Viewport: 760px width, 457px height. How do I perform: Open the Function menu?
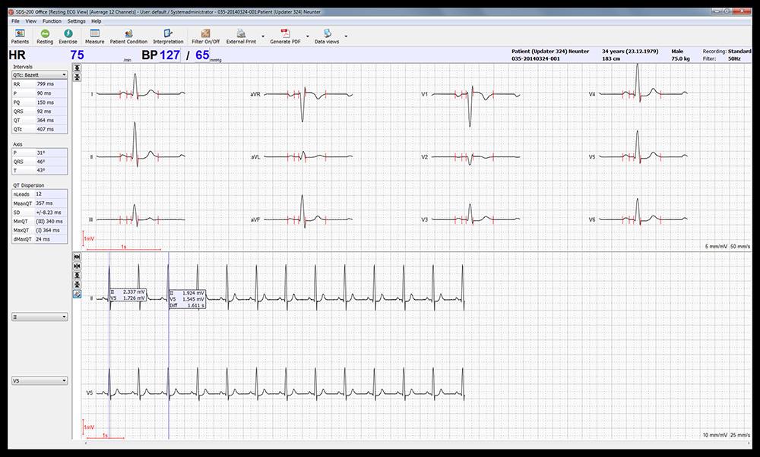52,21
